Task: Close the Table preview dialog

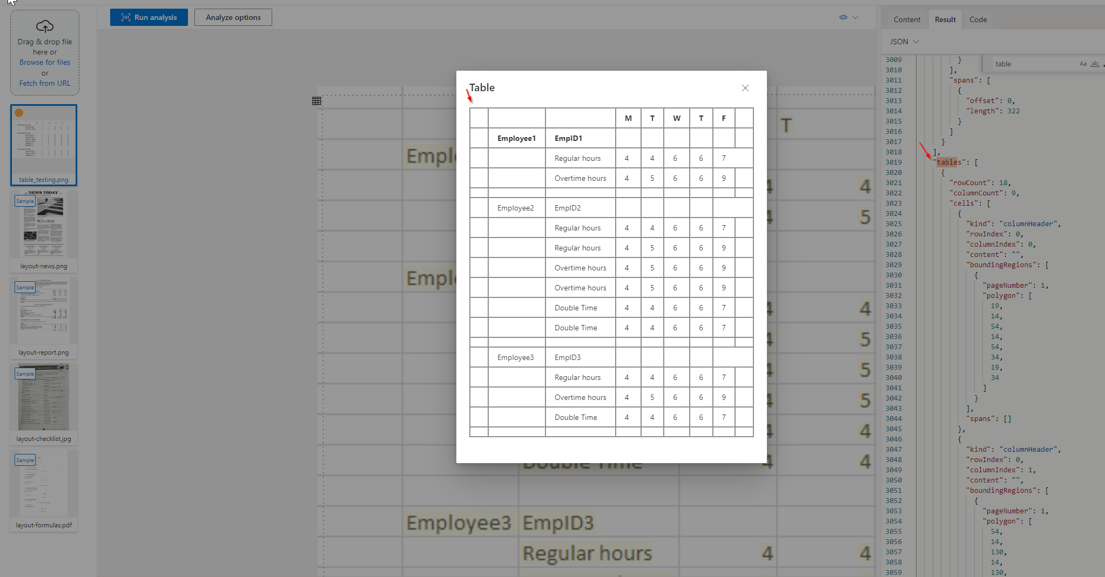Action: click(745, 88)
